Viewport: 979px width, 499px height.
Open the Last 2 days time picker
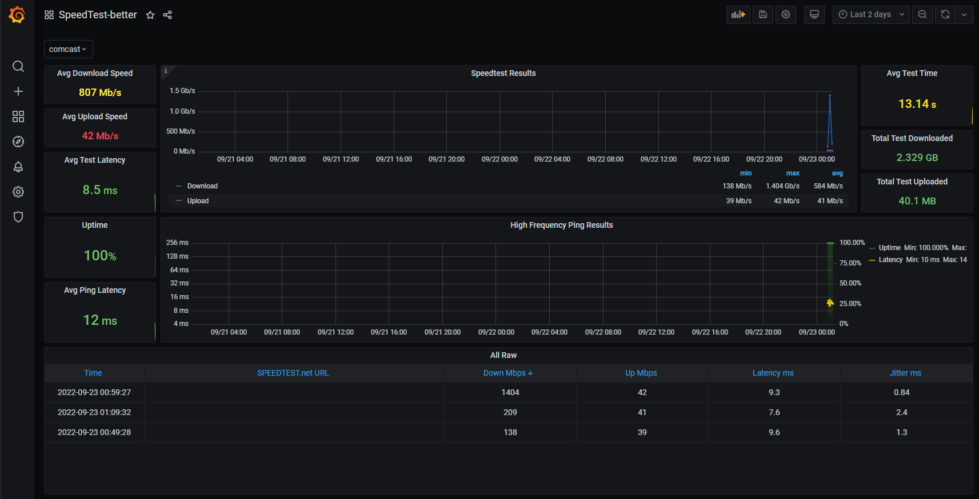(x=871, y=15)
